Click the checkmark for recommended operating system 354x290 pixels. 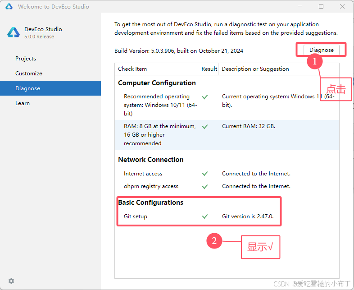point(205,97)
